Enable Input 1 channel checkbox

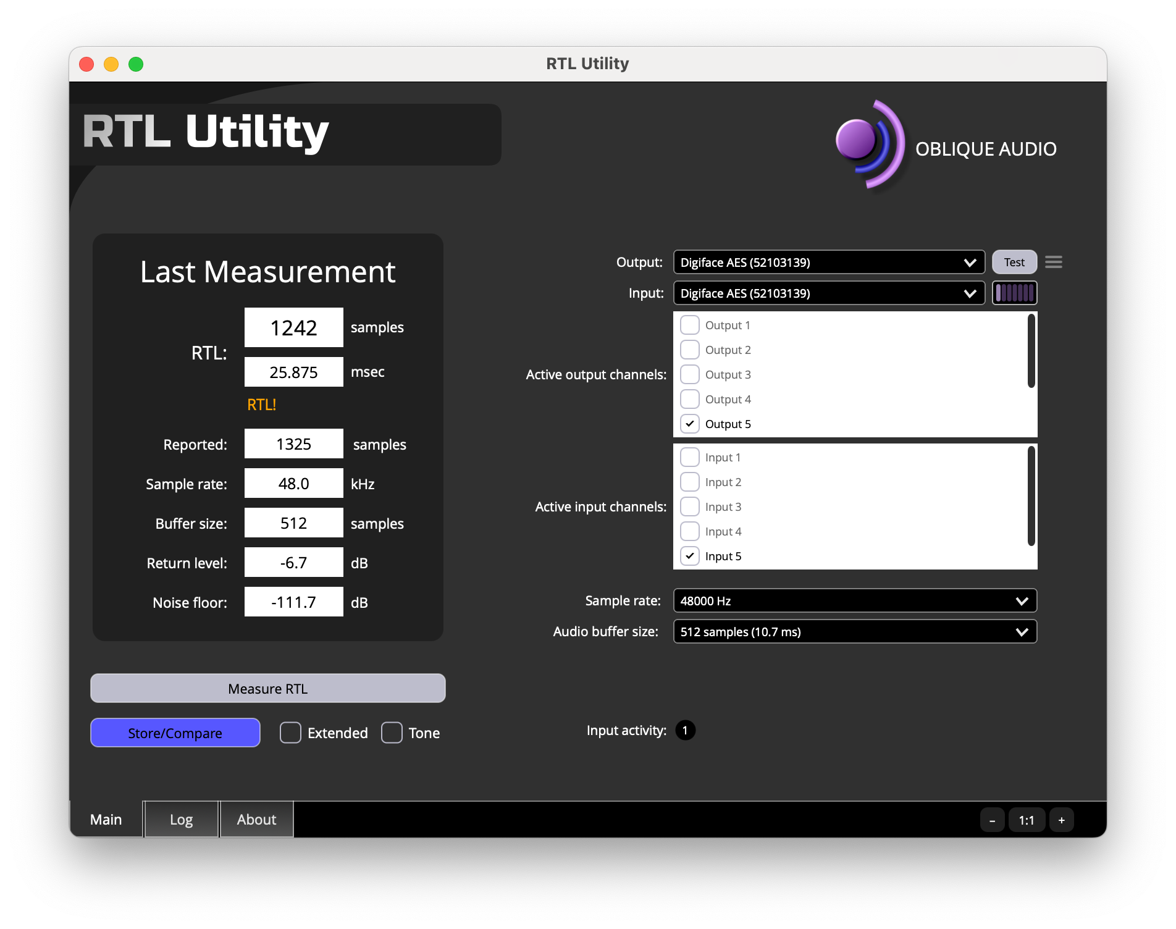[x=689, y=457]
